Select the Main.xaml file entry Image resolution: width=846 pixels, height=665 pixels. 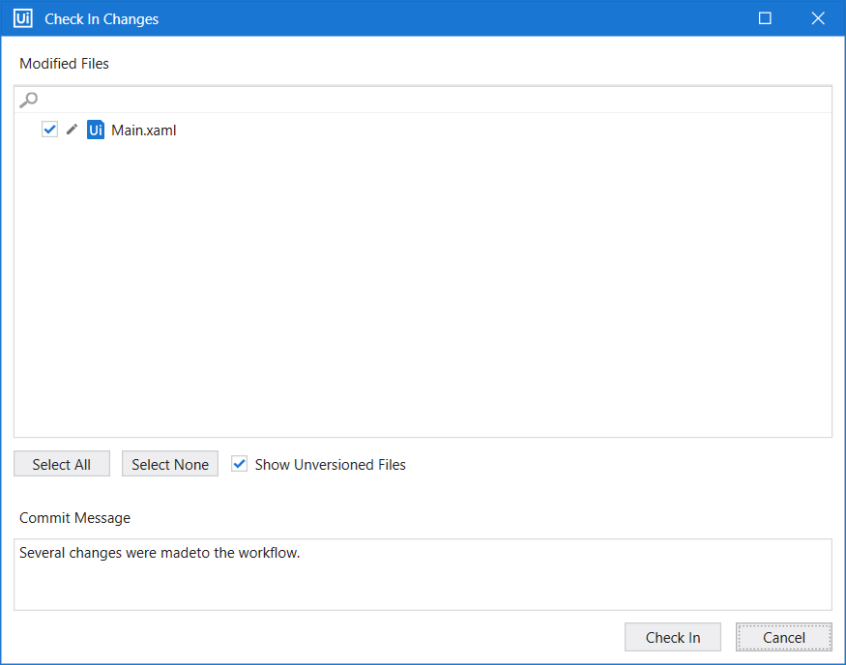[x=141, y=130]
